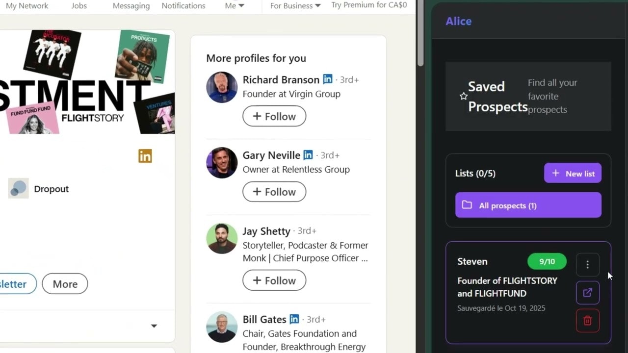
Task: Follow Richard Branson
Action: point(274,116)
